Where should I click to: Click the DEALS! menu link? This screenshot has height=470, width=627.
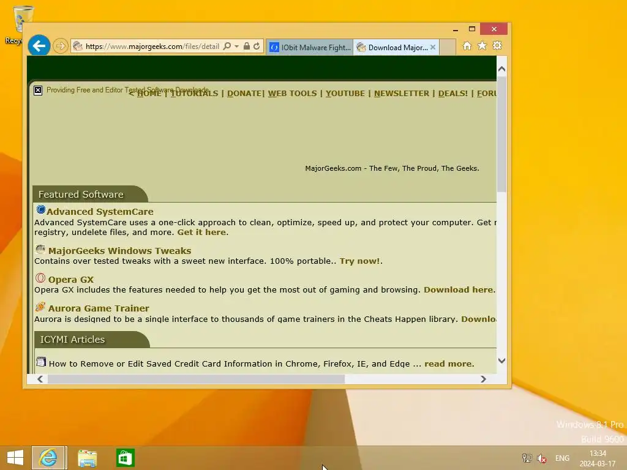[x=452, y=94]
